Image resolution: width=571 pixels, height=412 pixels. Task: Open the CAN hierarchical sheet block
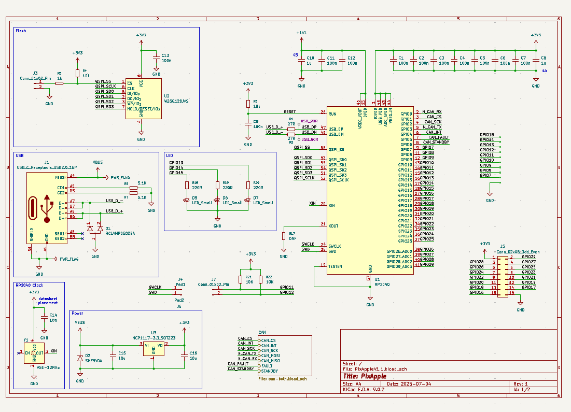point(285,356)
